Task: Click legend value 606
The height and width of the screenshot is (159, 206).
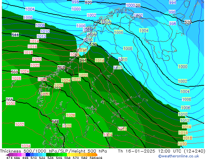Action: click(99, 158)
